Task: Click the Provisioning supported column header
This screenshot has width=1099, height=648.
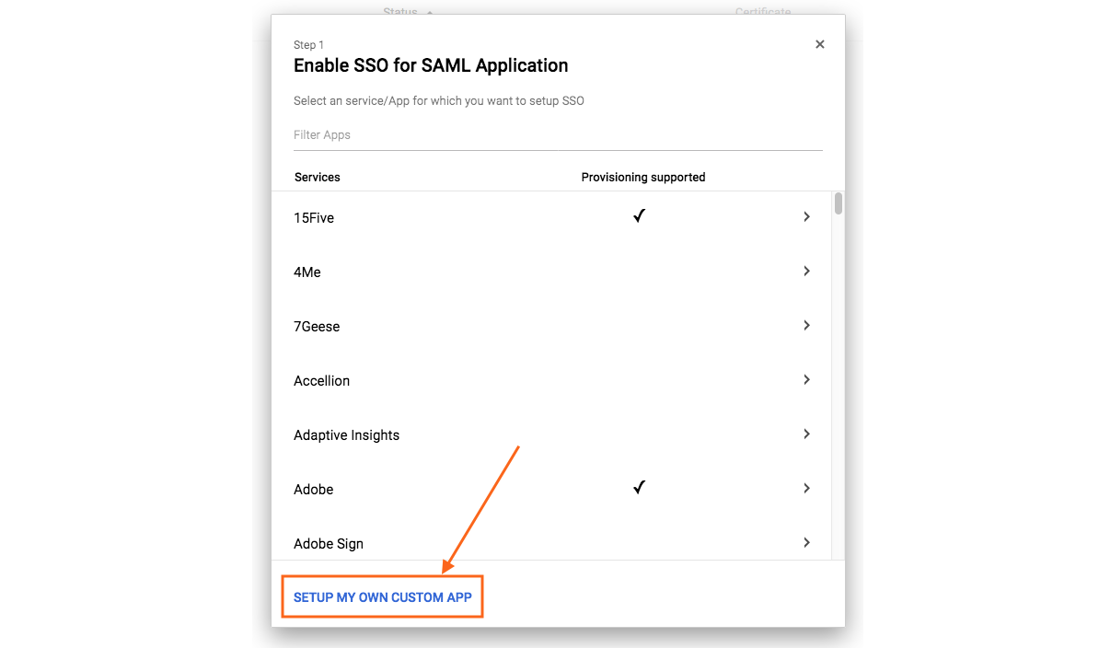Action: pos(642,177)
